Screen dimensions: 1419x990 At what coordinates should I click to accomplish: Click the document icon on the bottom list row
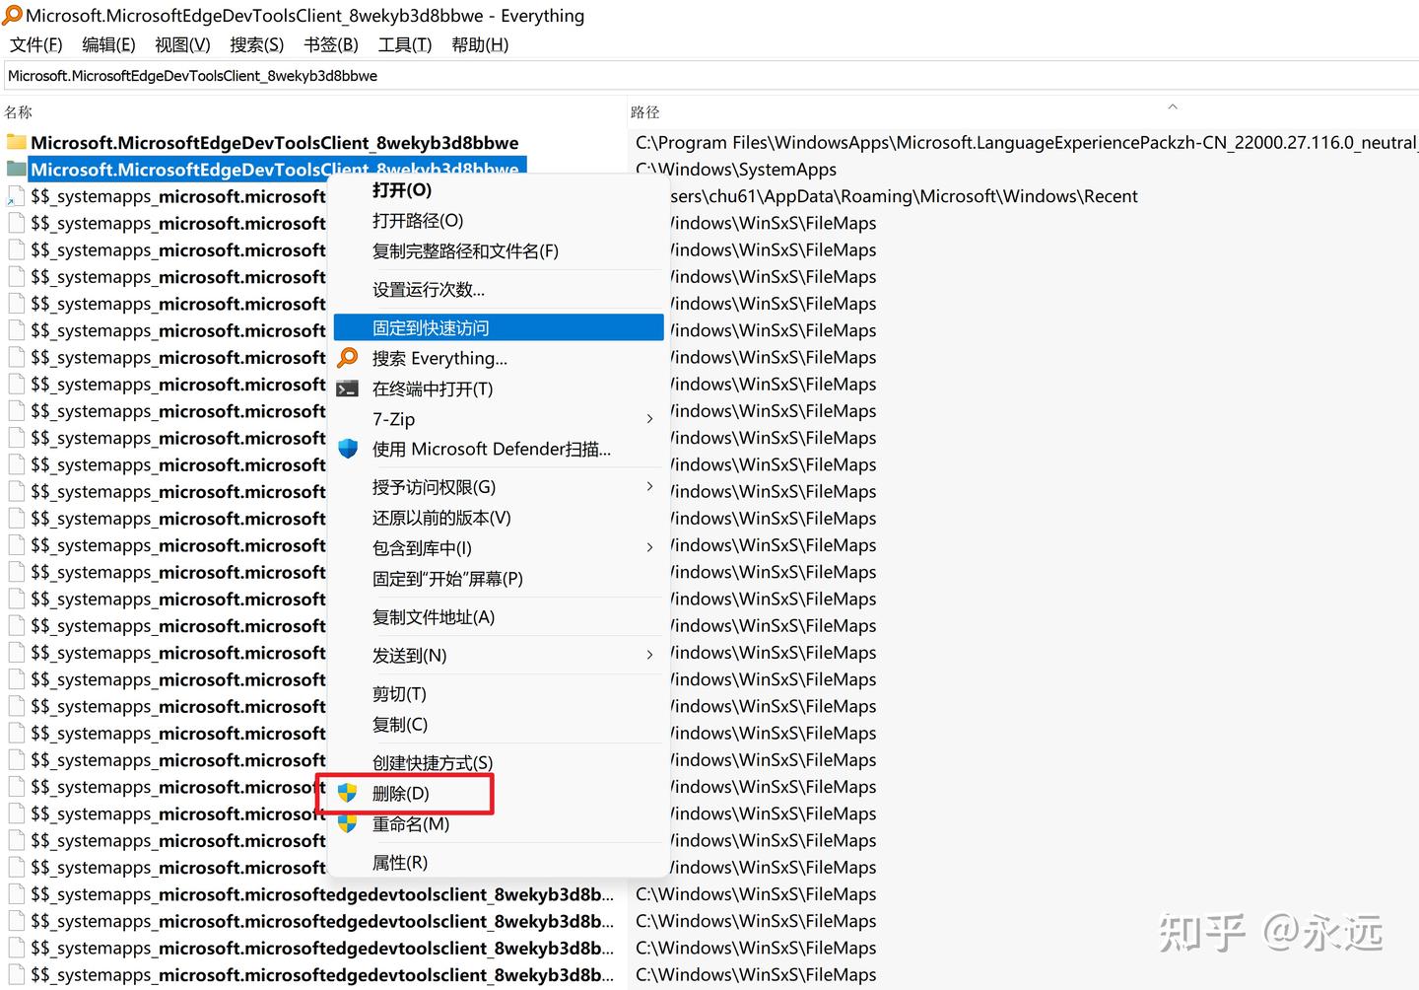[16, 974]
